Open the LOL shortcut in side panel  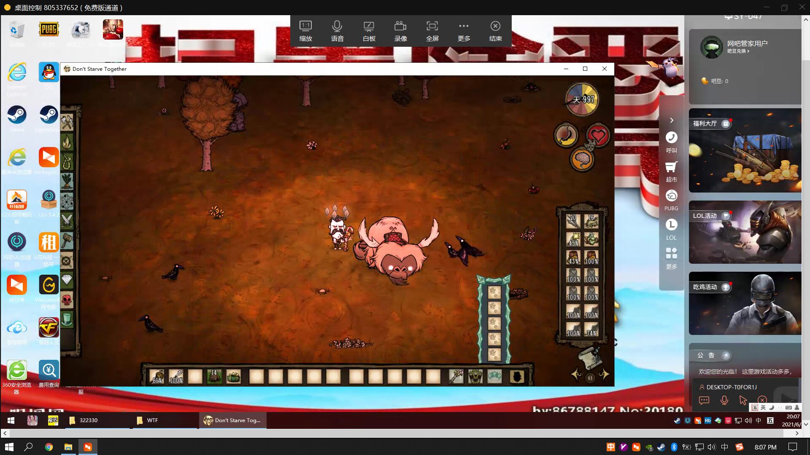[672, 230]
